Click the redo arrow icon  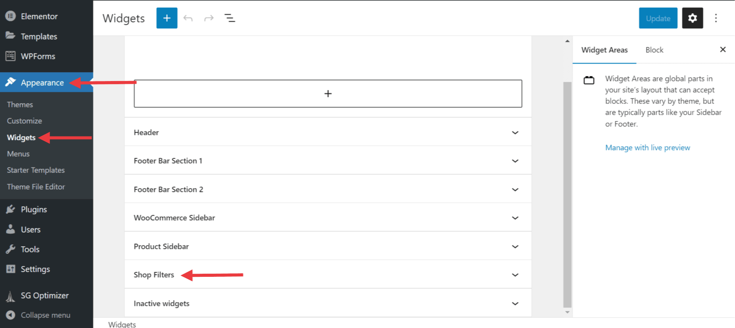[209, 18]
